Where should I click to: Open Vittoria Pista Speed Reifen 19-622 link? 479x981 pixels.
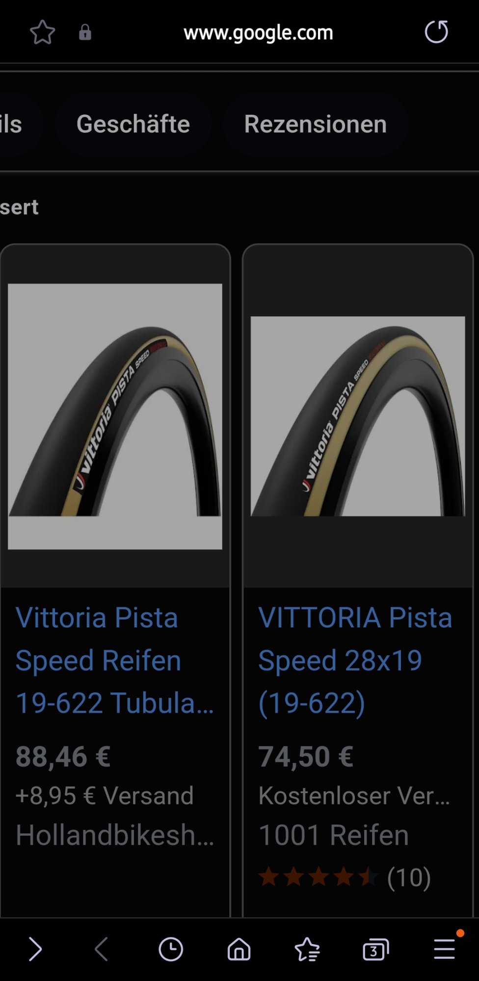tap(115, 660)
